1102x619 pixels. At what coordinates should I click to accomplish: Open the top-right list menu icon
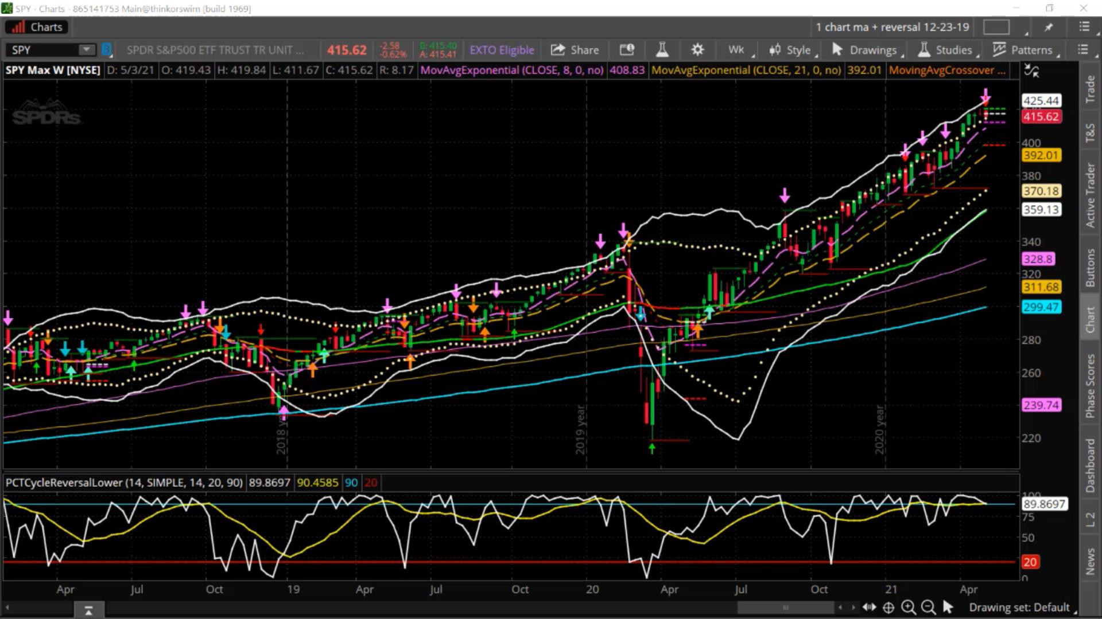1084,27
